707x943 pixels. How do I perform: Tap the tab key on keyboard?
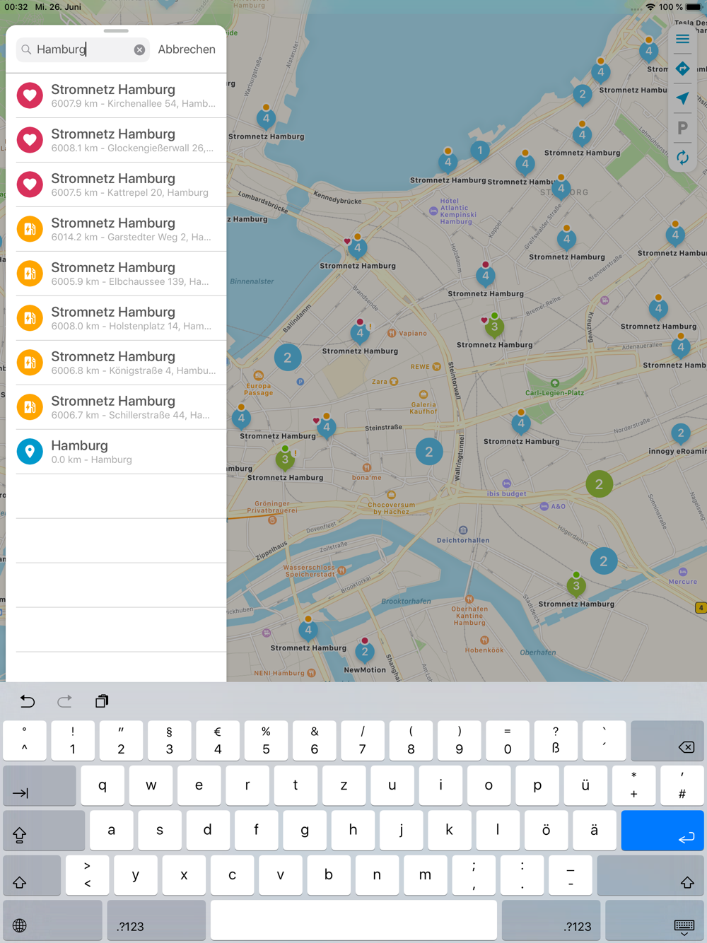point(40,786)
